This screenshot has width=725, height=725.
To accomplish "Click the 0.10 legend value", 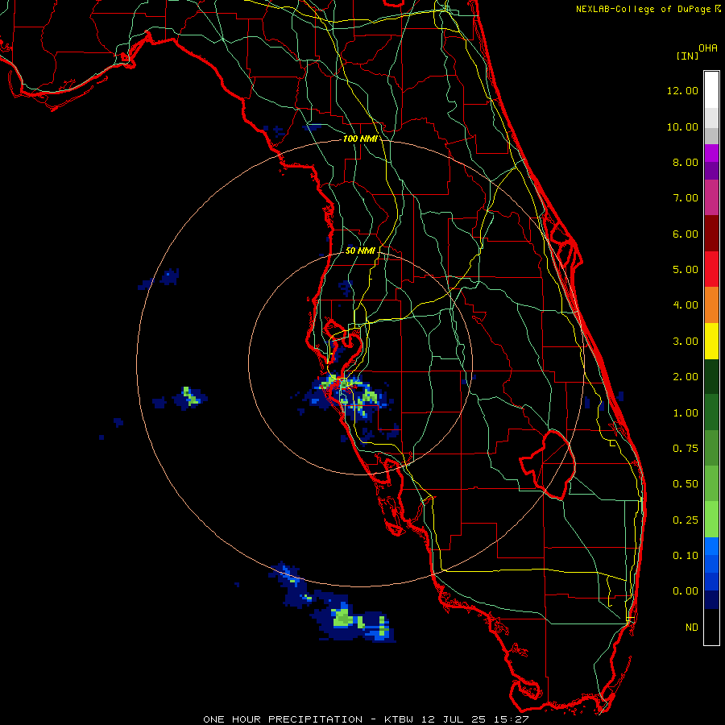I will click(686, 556).
